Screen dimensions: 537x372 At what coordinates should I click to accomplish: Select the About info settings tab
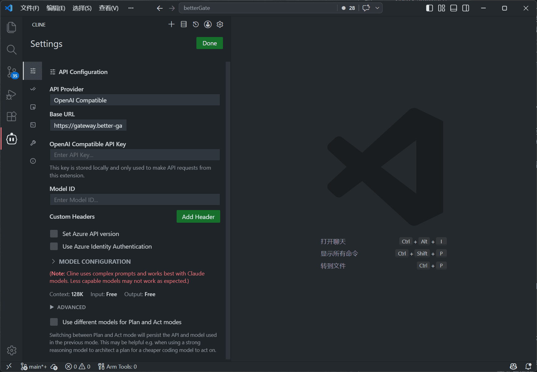pyautogui.click(x=33, y=161)
